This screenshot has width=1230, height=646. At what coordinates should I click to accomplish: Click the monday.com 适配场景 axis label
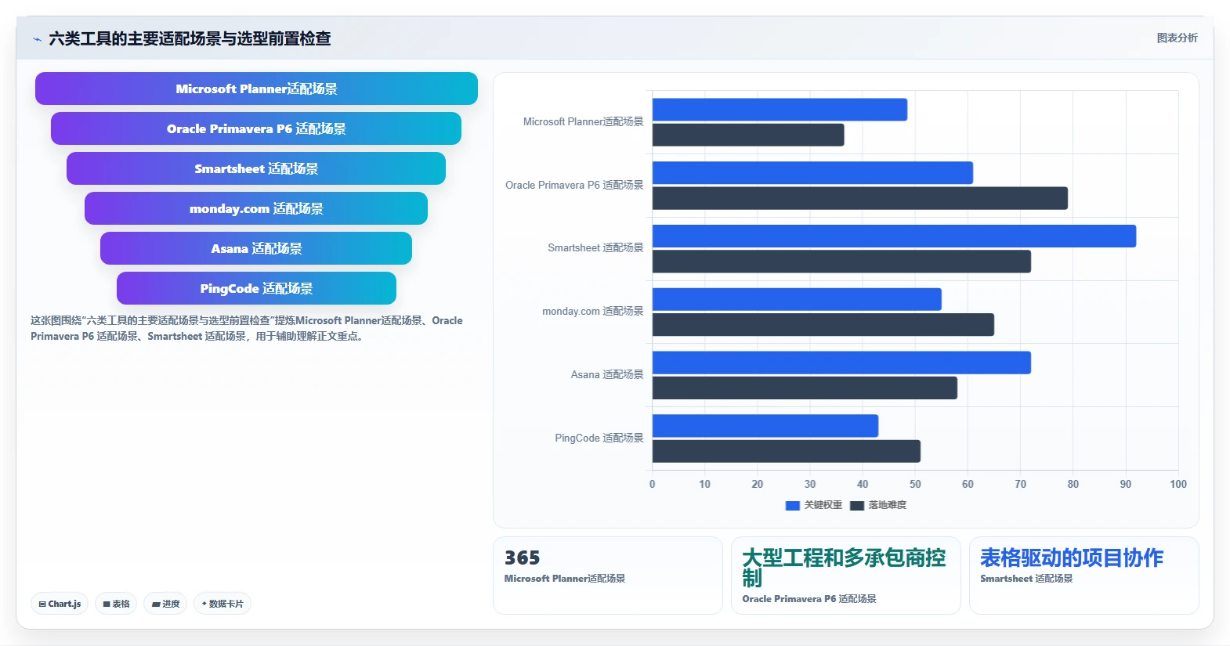[x=592, y=312]
